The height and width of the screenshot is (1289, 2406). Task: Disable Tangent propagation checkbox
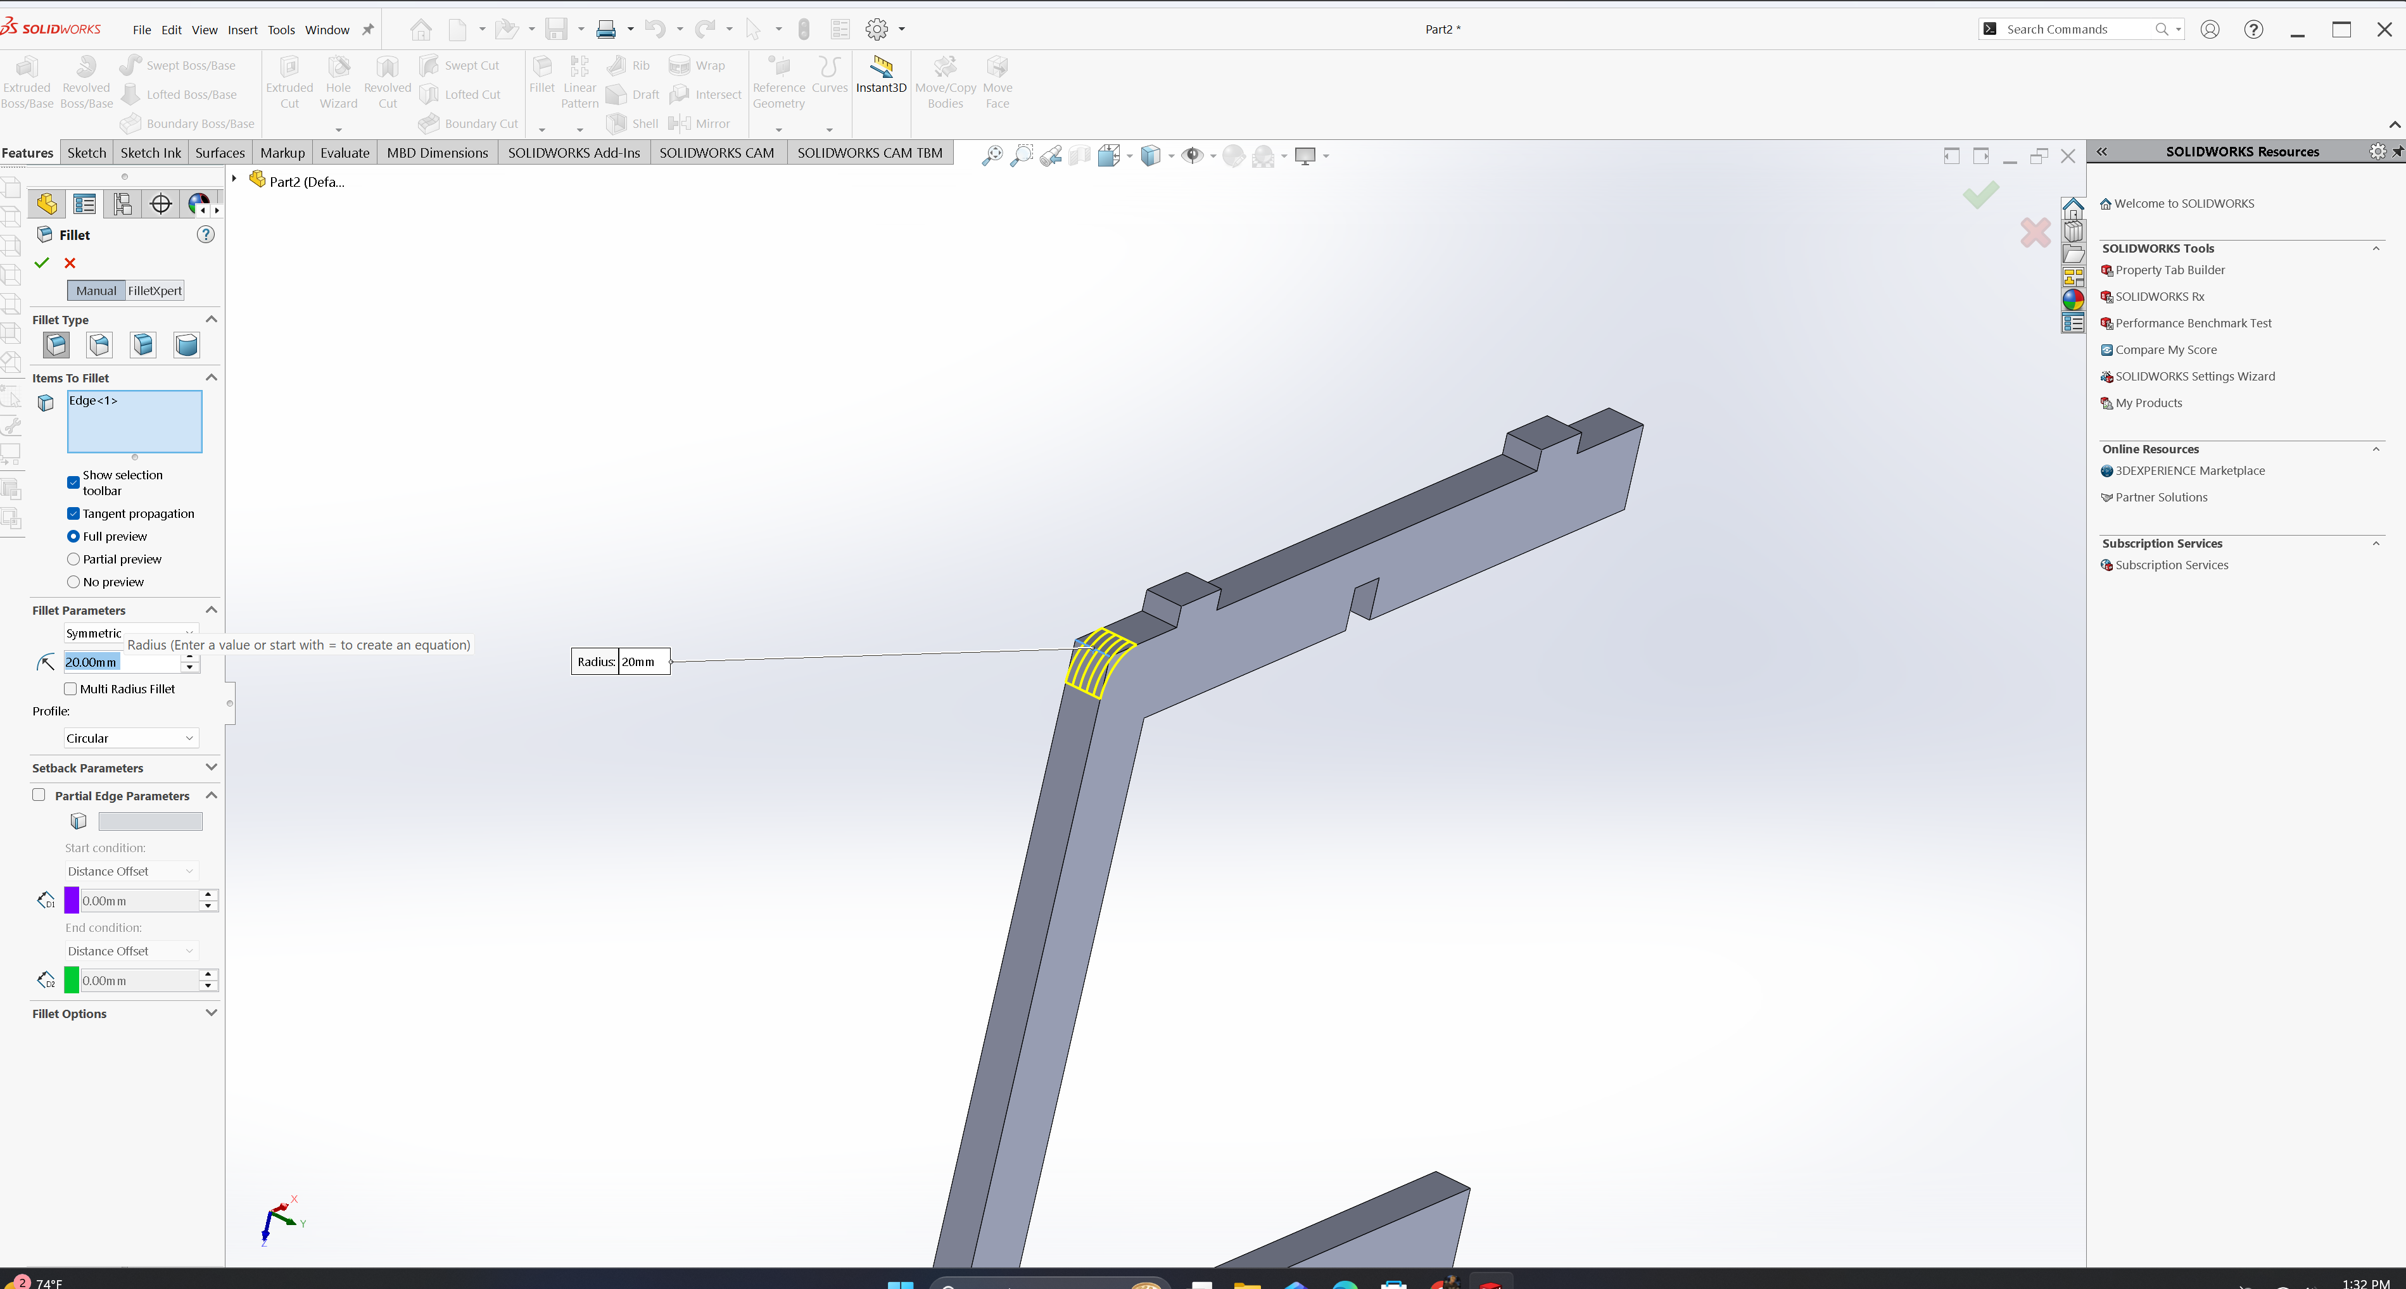(x=73, y=513)
